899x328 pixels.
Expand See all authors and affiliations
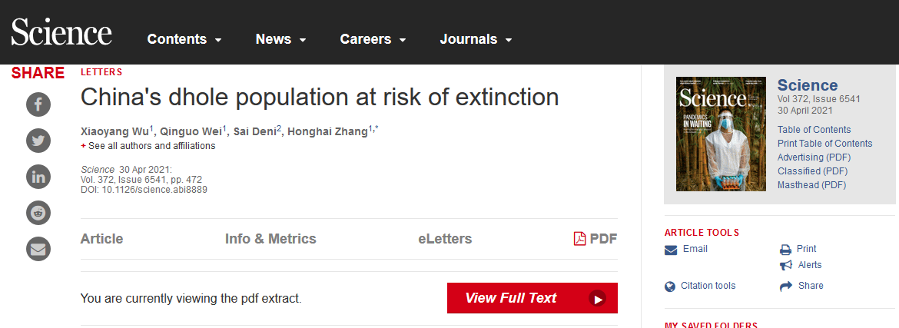(x=151, y=146)
